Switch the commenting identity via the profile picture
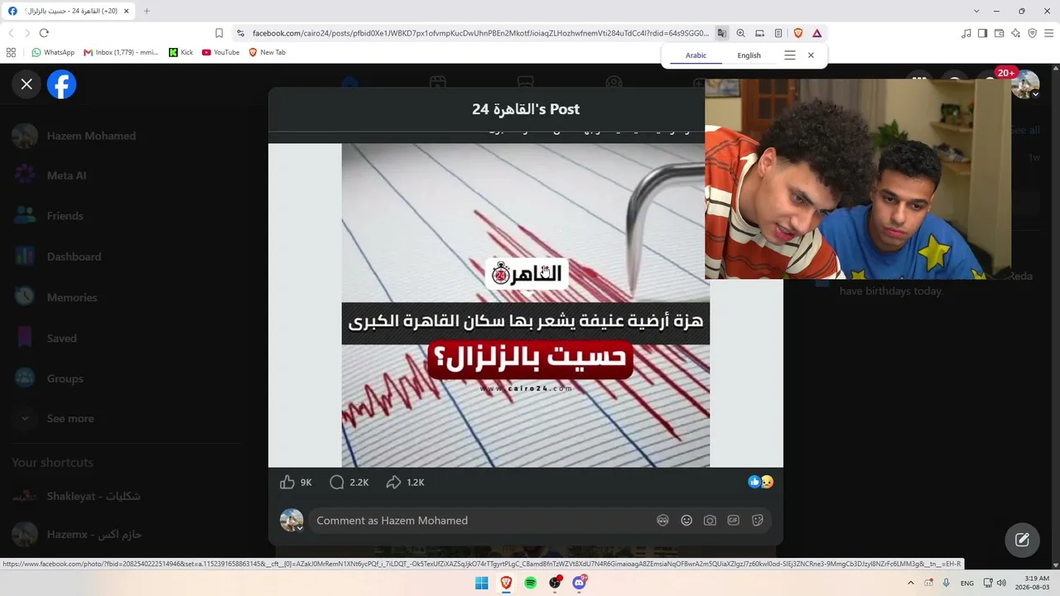The image size is (1060, 596). point(291,521)
